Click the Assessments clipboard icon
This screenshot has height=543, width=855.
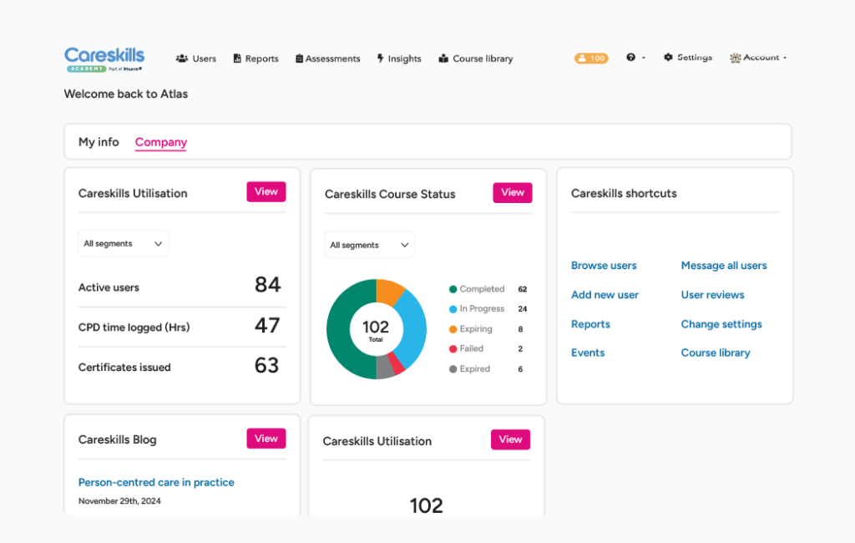[x=300, y=58]
